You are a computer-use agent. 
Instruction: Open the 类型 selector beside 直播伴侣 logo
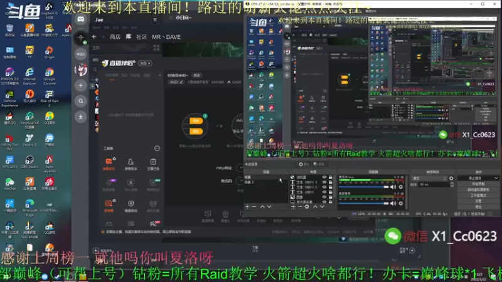145,63
